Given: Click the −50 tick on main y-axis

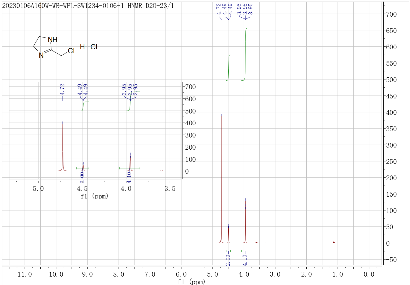Looking at the screenshot, I should (x=390, y=260).
